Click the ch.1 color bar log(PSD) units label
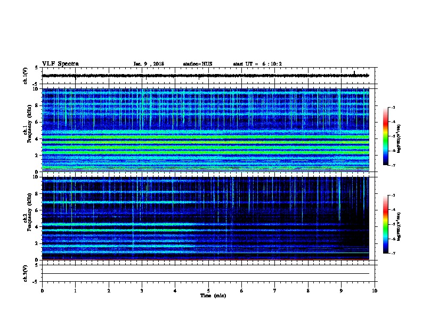 [x=399, y=138]
